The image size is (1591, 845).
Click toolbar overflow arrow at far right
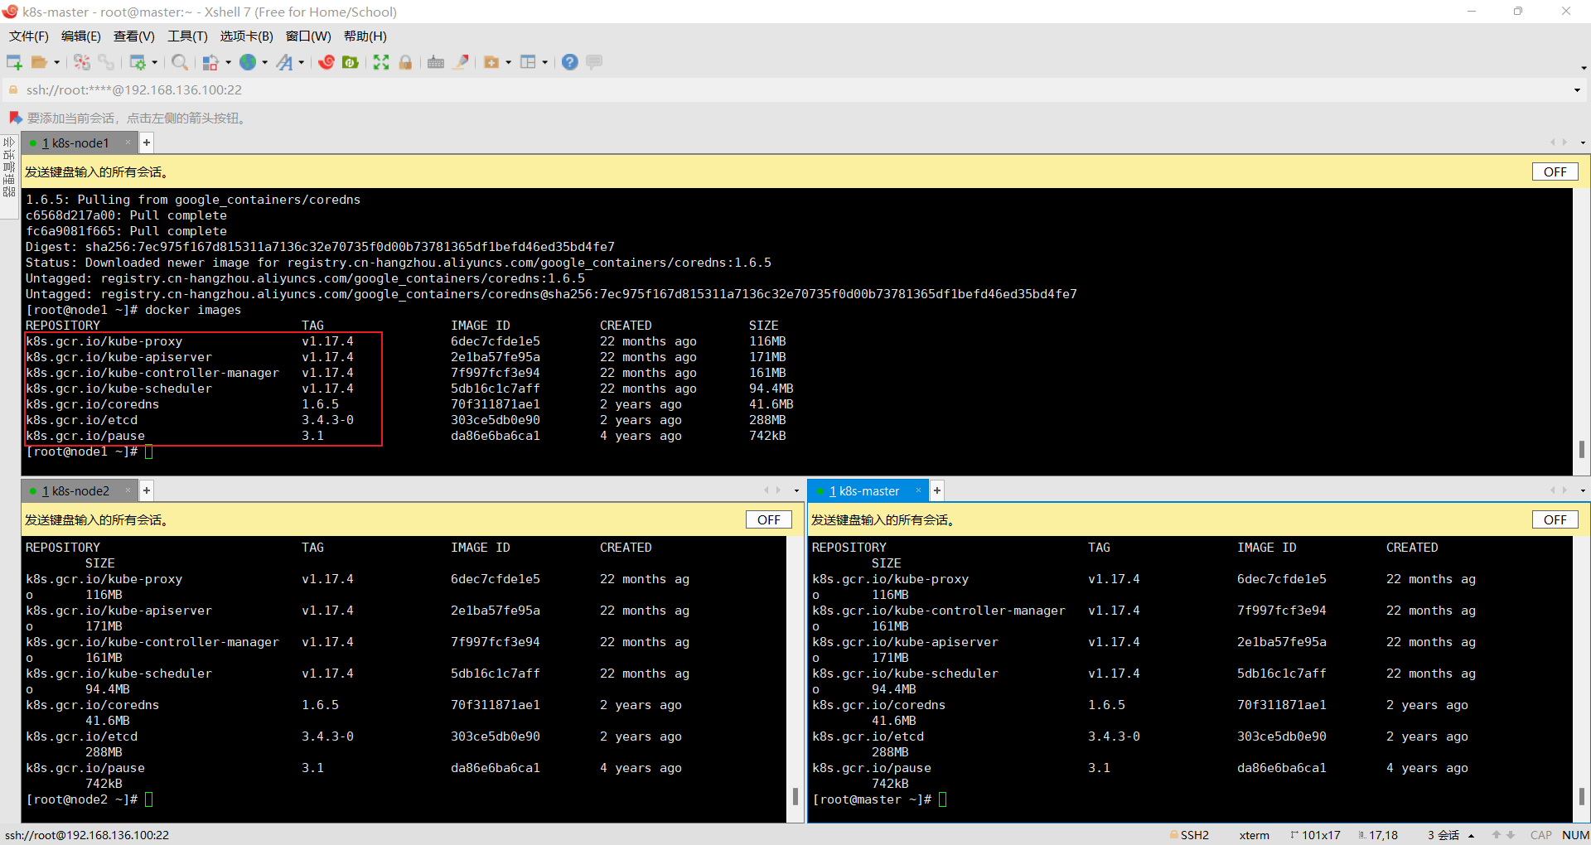tap(1584, 68)
